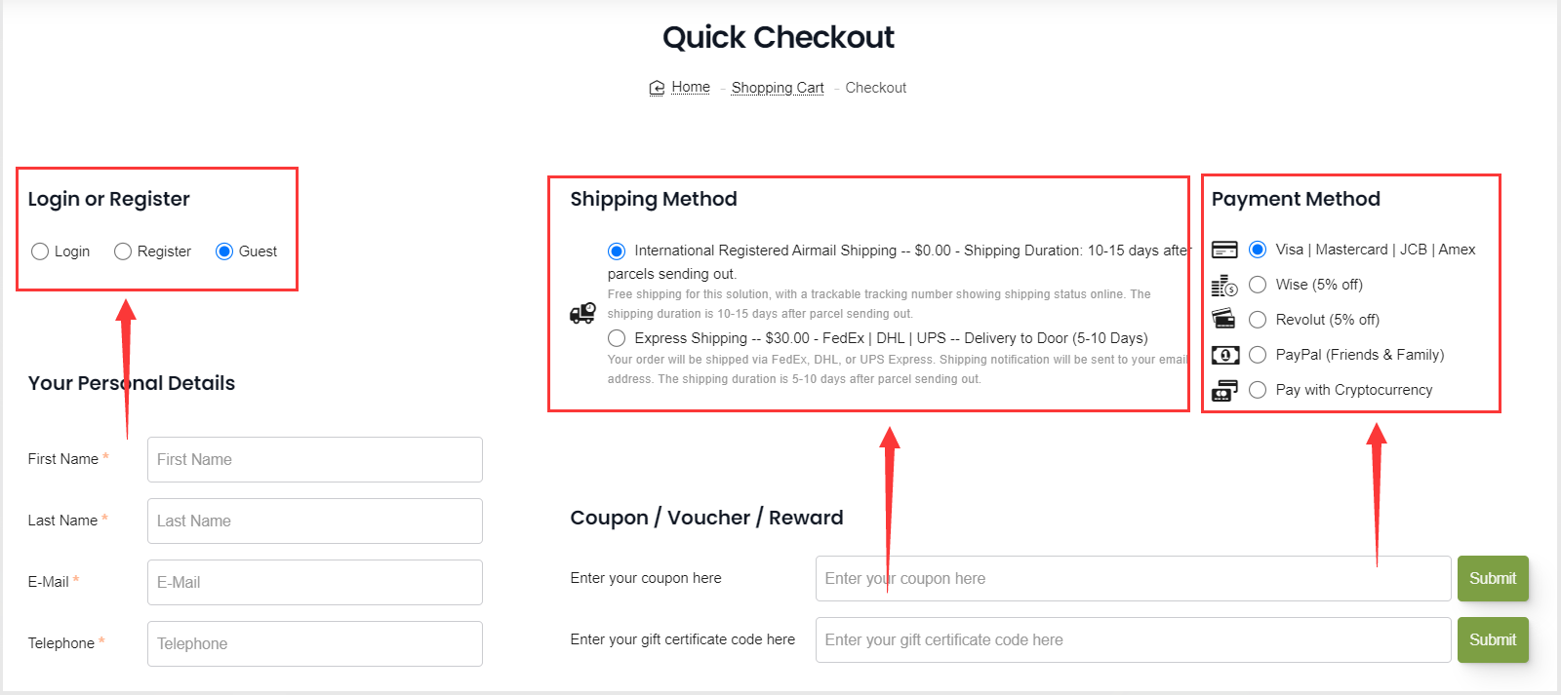Image resolution: width=1561 pixels, height=695 pixels.
Task: Click the shipping truck icon
Action: click(x=582, y=313)
